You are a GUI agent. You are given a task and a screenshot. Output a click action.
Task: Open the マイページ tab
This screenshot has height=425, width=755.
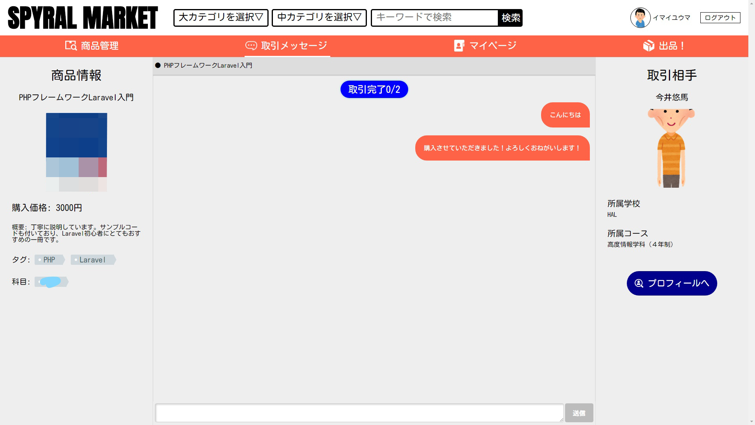[493, 46]
